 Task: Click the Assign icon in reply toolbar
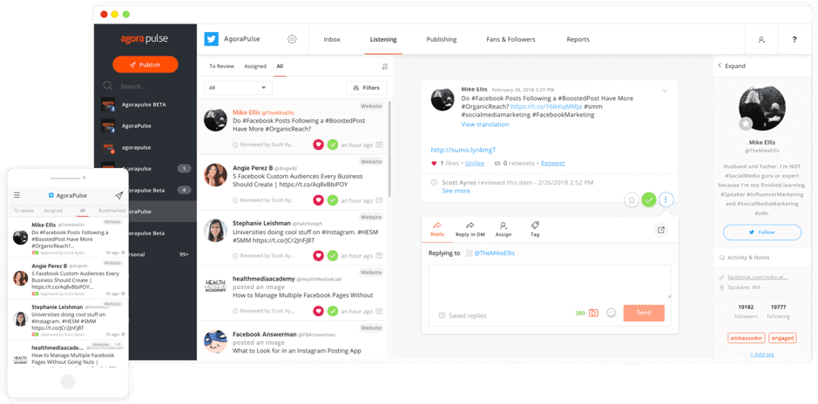504,229
